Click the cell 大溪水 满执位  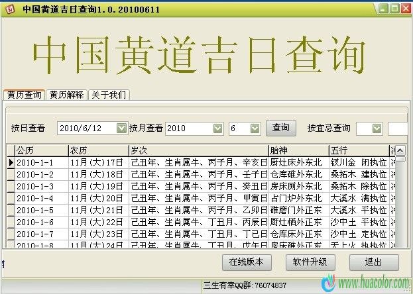point(359,198)
